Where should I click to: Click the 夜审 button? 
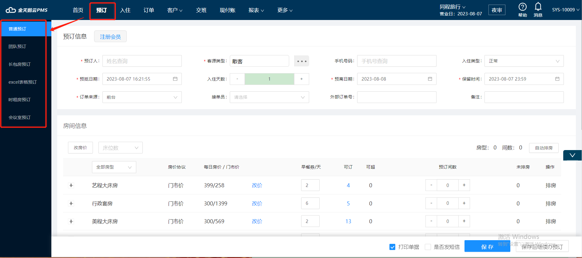497,10
